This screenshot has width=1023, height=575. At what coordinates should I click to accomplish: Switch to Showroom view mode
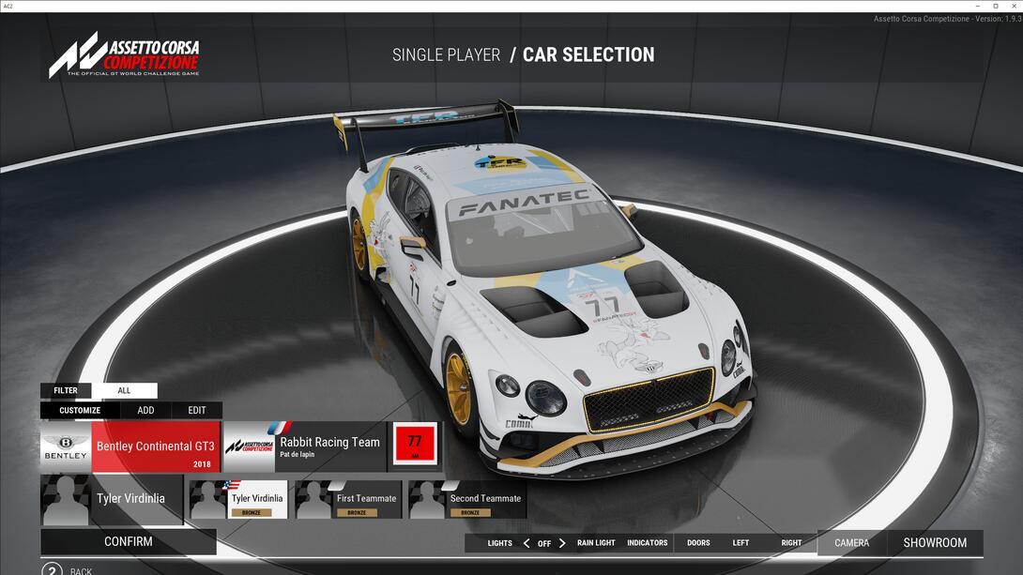[935, 542]
